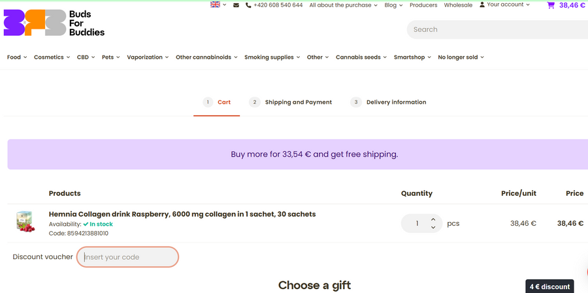The width and height of the screenshot is (588, 293).
Task: Open the Producers link
Action: tap(423, 5)
